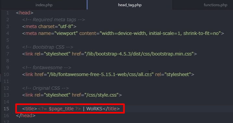Click line number 10 in the gutter
The width and height of the screenshot is (233, 123).
pyautogui.click(x=6, y=74)
